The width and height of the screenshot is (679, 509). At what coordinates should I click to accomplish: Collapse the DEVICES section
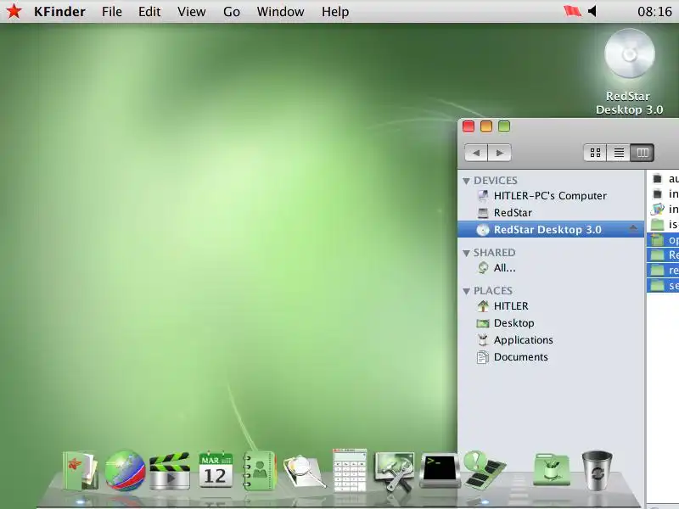point(466,181)
